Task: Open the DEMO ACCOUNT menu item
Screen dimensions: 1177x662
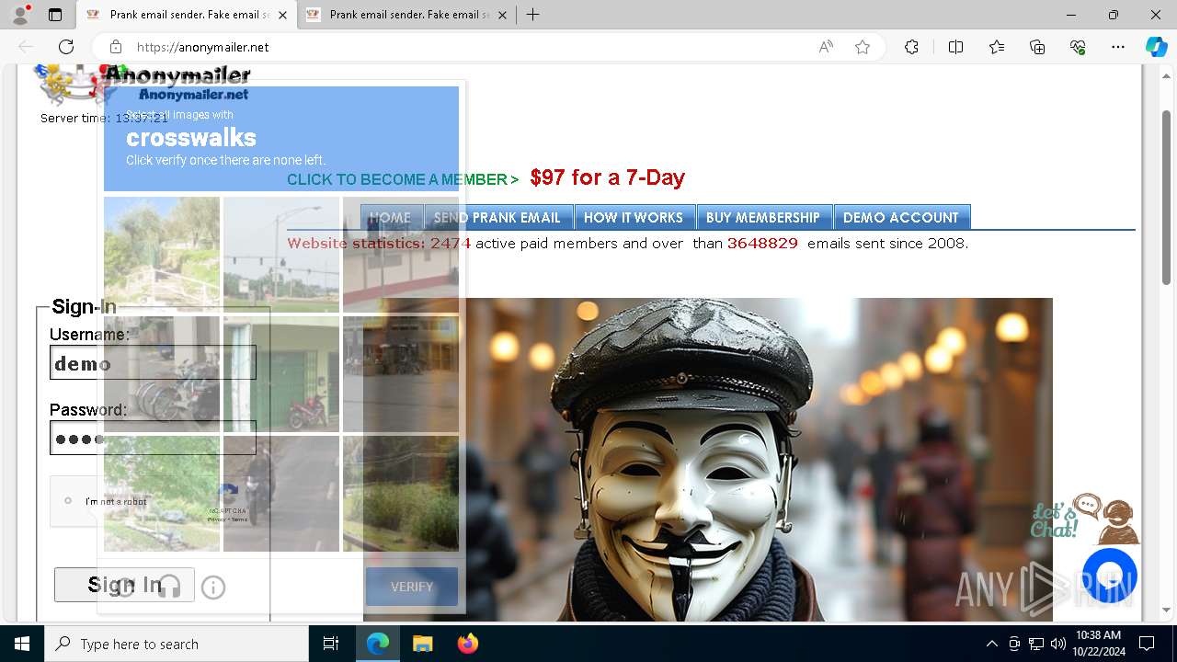Action: pos(901,218)
